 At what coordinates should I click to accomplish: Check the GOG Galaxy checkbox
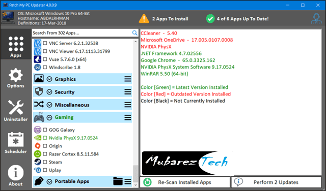(x=45, y=130)
